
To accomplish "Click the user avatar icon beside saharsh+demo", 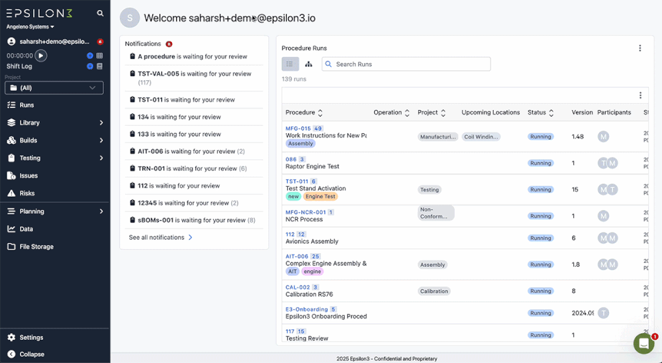I will 11,42.
